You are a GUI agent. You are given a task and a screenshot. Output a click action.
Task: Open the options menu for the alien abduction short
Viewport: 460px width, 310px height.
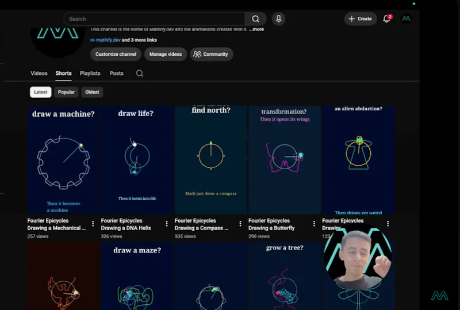coord(388,224)
